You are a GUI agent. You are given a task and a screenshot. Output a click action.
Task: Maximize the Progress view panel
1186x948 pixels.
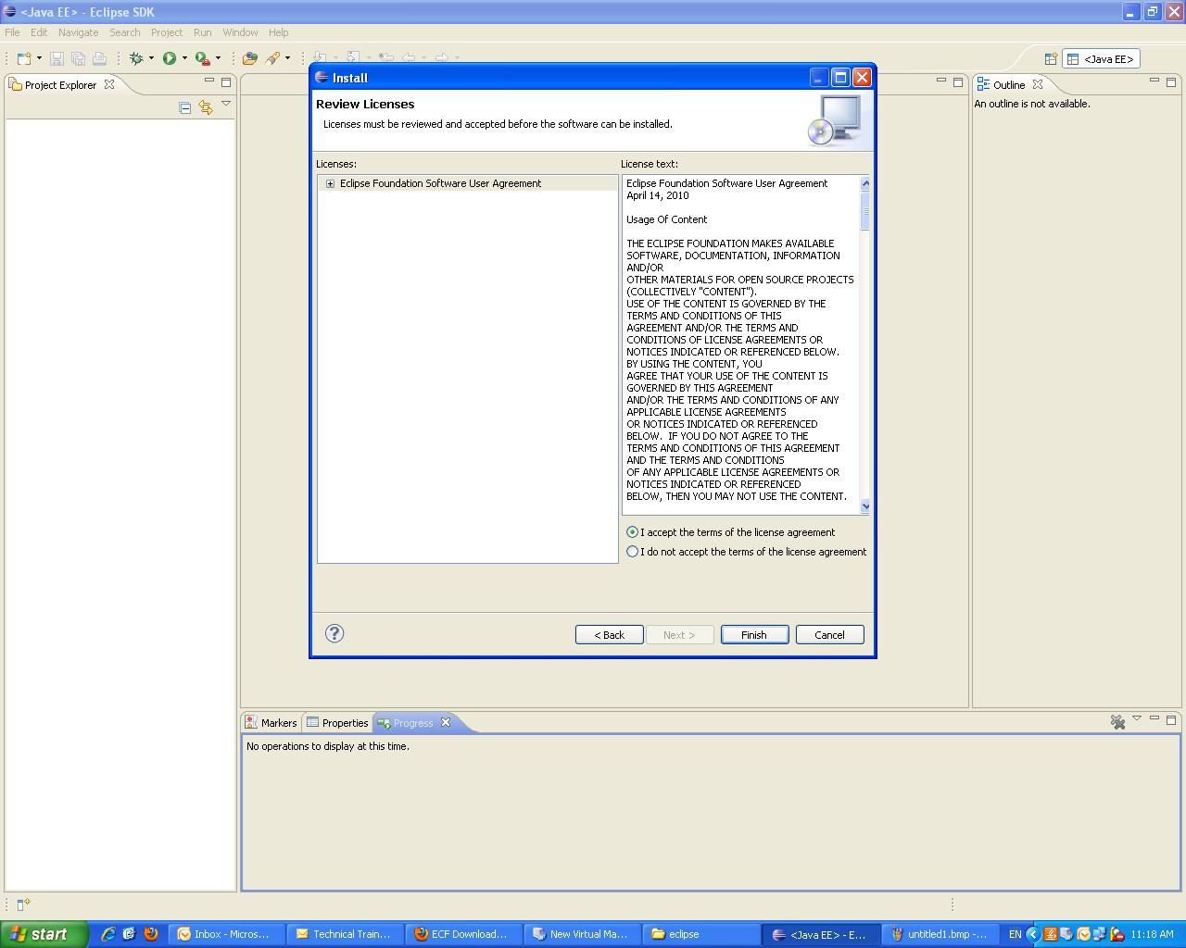pyautogui.click(x=1171, y=718)
